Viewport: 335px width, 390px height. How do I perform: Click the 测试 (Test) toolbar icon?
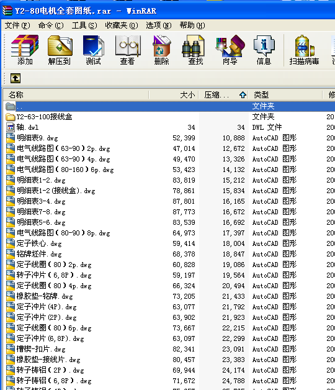click(x=94, y=50)
